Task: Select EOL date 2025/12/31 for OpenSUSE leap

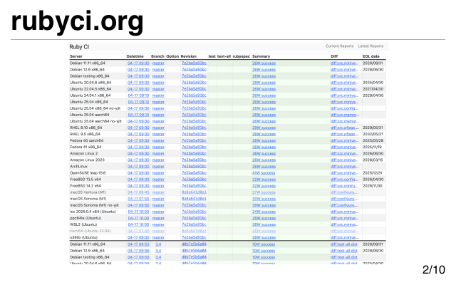Action: [x=373, y=172]
